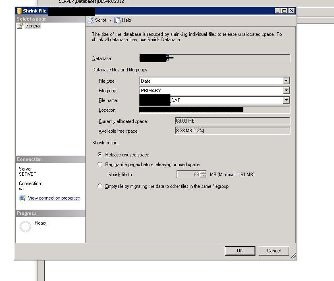The width and height of the screenshot is (334, 281).
Task: Click the Shrink action group label
Action: coord(105,143)
